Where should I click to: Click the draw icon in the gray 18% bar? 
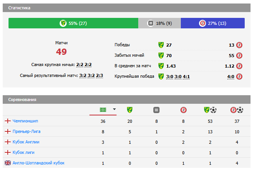pos(151,23)
